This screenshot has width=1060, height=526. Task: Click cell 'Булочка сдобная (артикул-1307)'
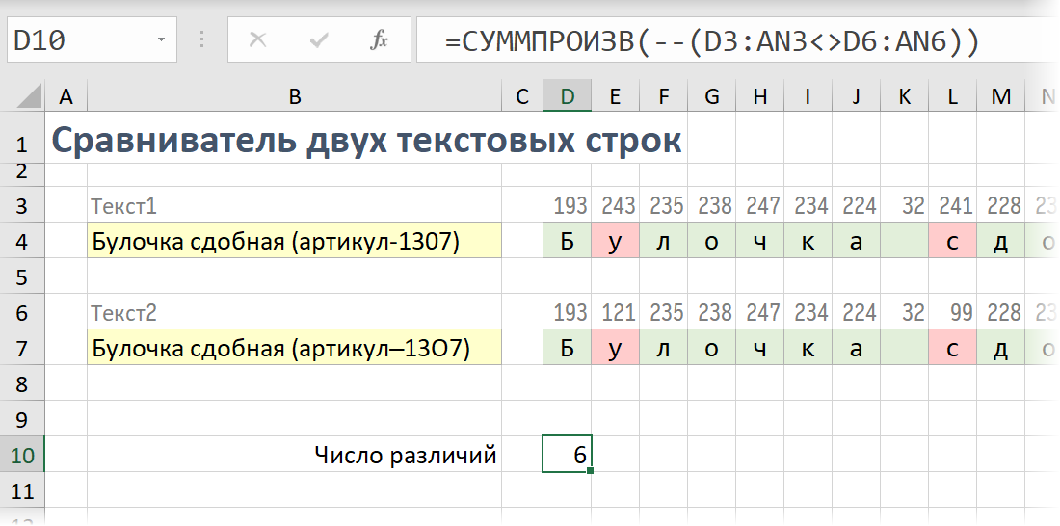[x=294, y=241]
